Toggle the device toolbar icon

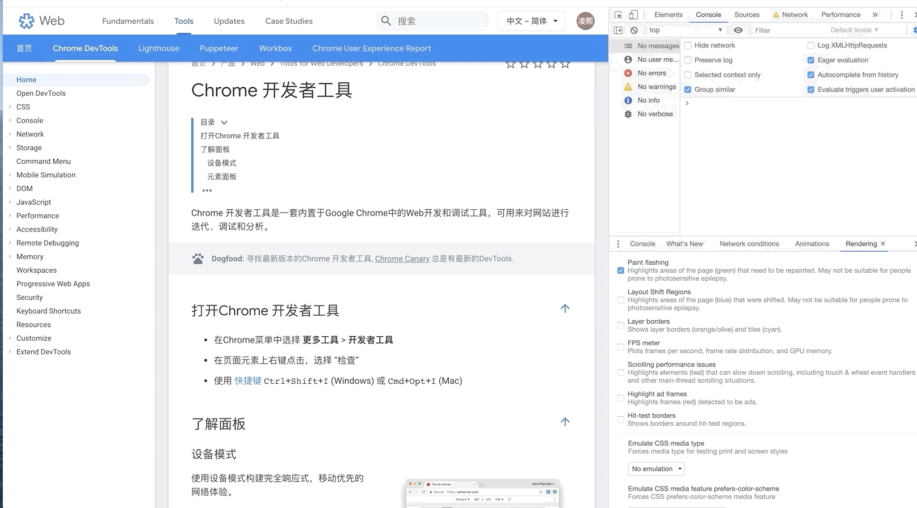(x=633, y=15)
